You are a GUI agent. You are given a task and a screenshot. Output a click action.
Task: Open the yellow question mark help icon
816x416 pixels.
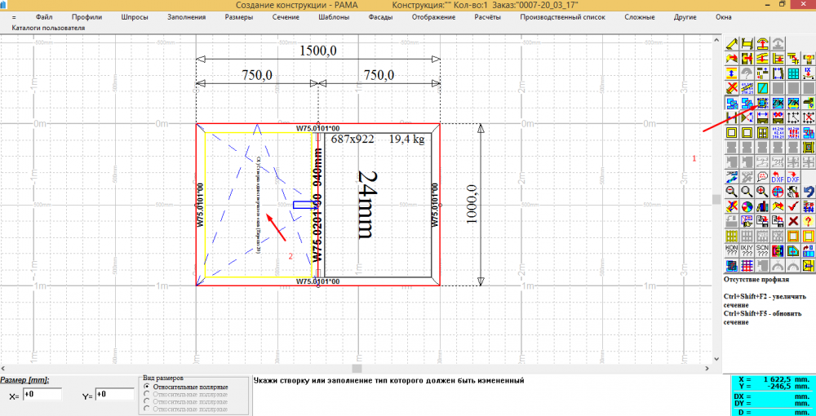(809, 221)
